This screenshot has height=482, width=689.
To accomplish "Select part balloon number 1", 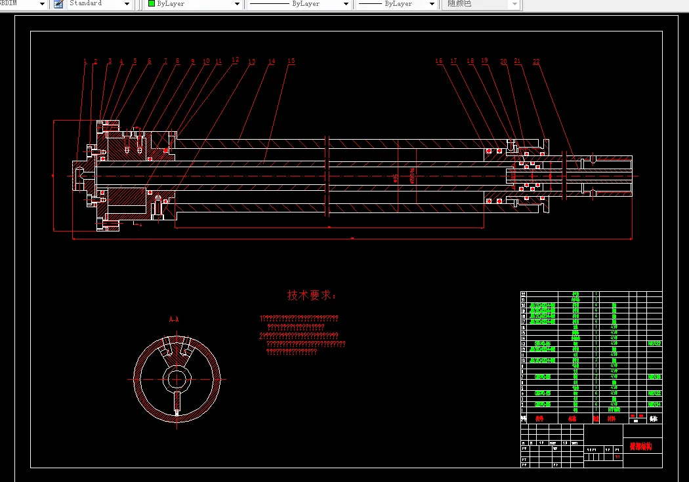I will [85, 62].
